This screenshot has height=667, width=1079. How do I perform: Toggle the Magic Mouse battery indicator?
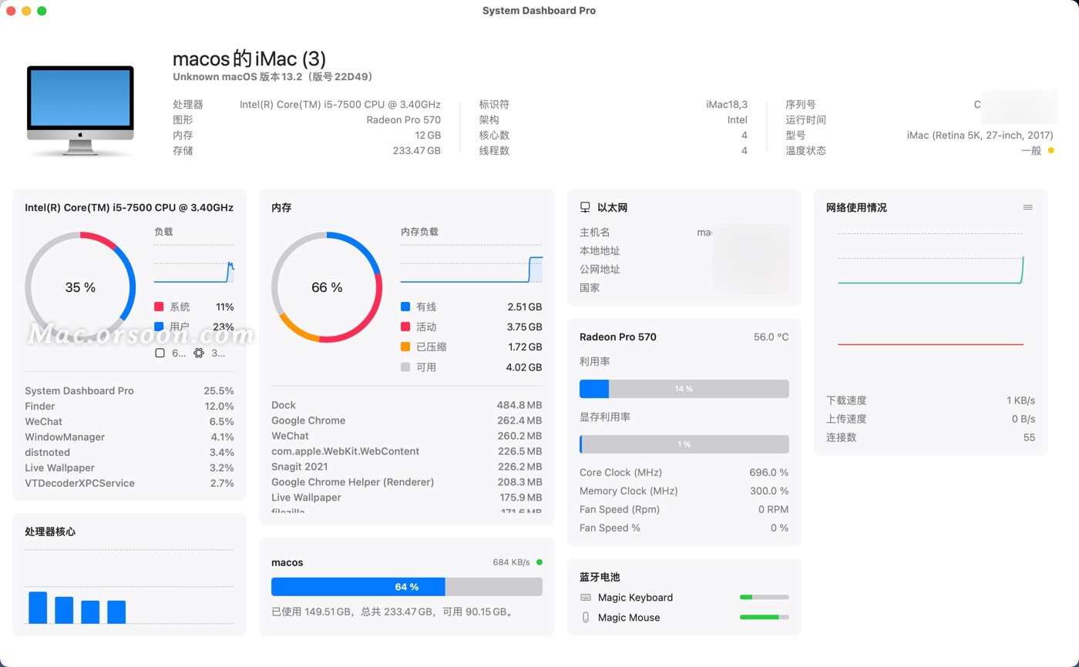pos(764,617)
